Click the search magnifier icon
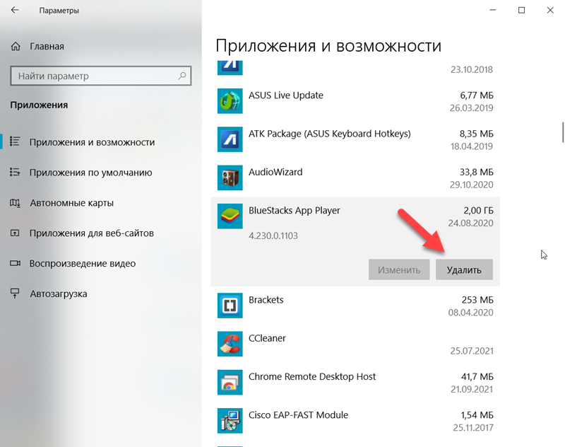Image resolution: width=565 pixels, height=447 pixels. 182,76
